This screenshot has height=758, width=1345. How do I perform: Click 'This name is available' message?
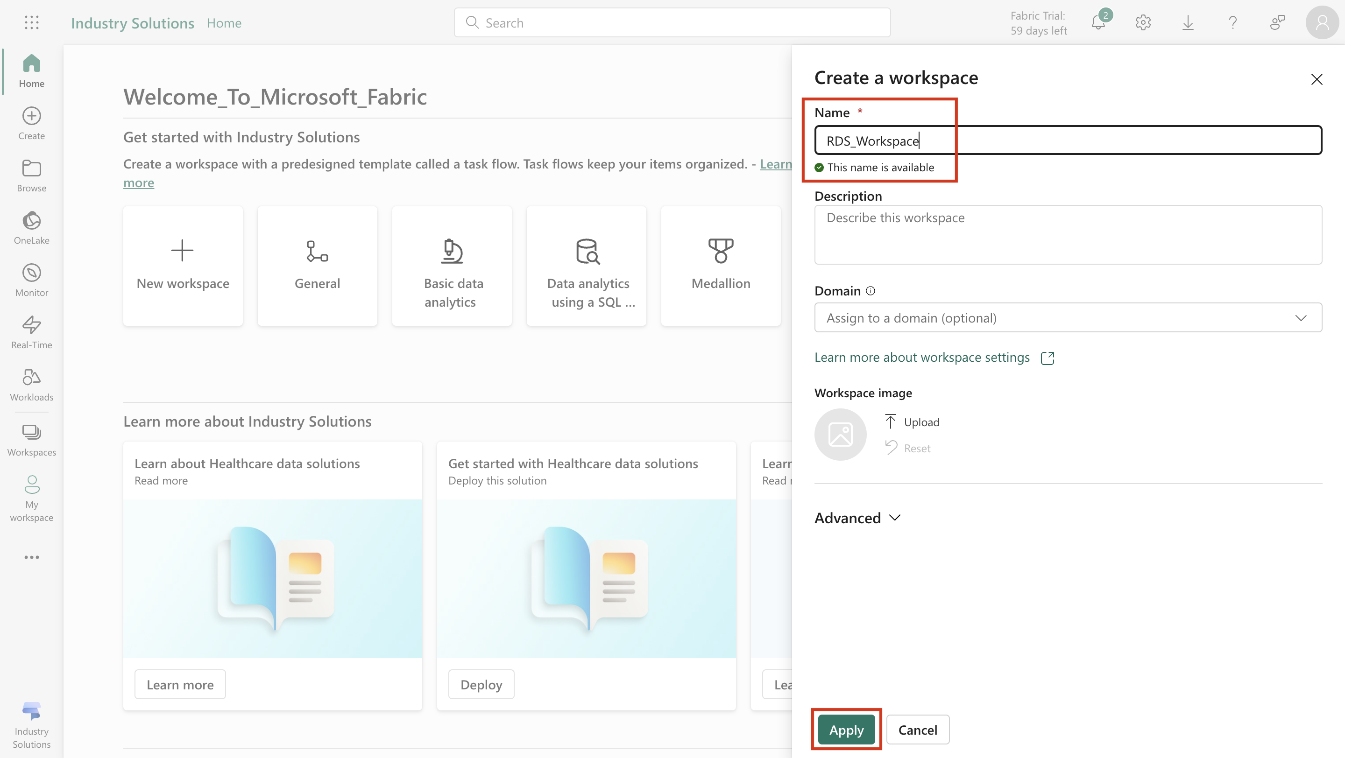[880, 168]
